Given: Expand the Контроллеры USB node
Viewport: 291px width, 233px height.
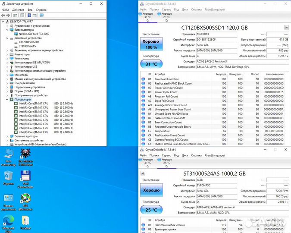Looking at the screenshot, I should [7, 66].
